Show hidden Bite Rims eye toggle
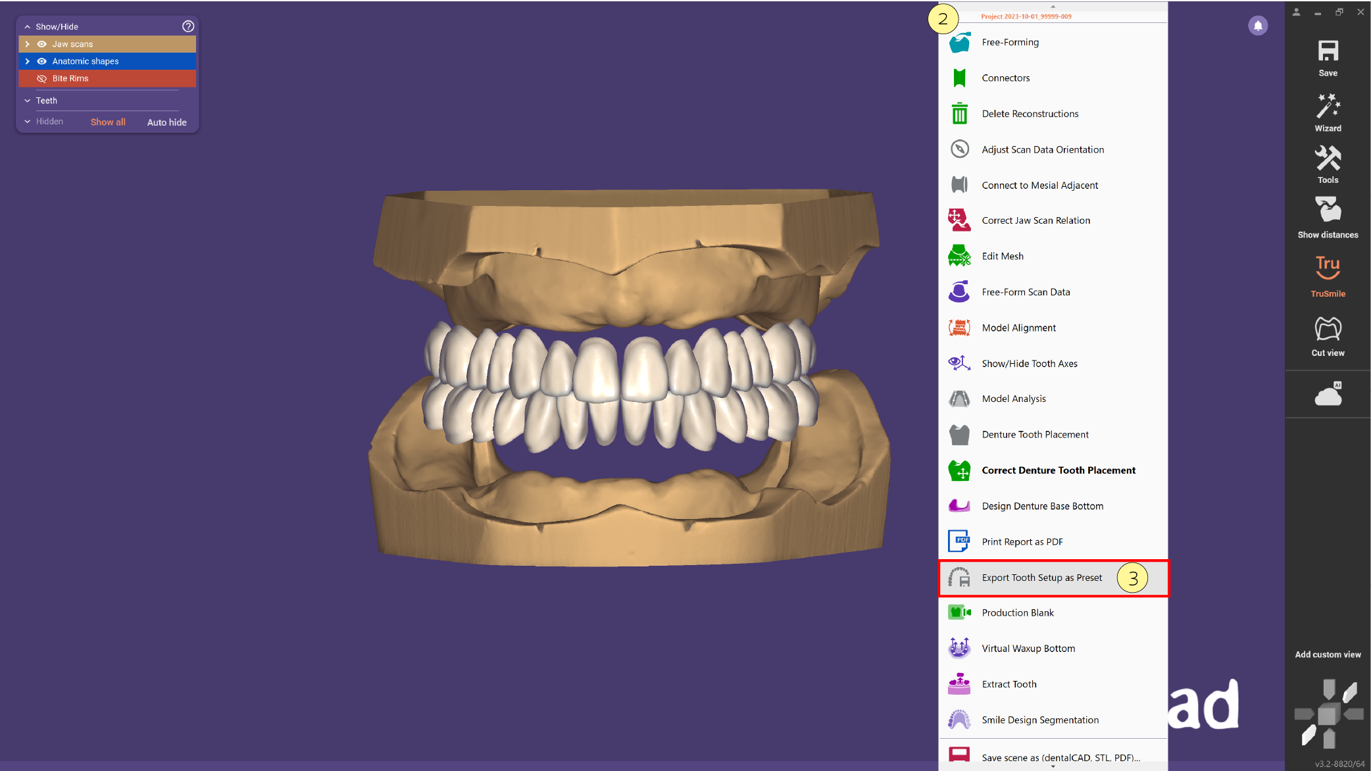Screen dimensions: 1371x771 pos(42,78)
